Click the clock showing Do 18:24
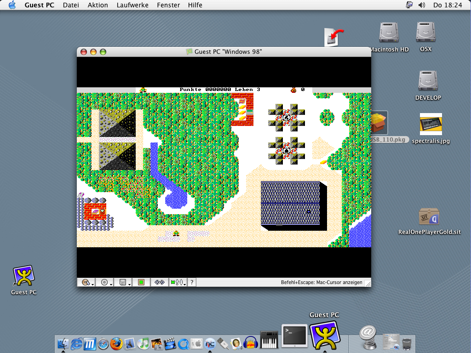 point(447,5)
